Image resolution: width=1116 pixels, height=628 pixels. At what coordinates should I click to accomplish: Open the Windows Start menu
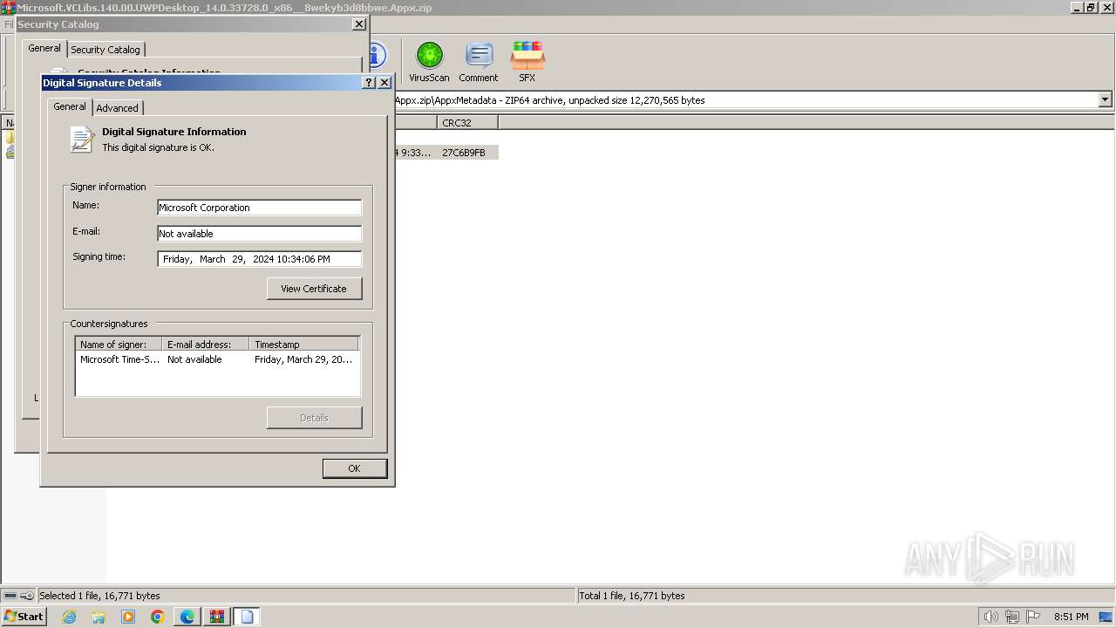click(x=24, y=617)
